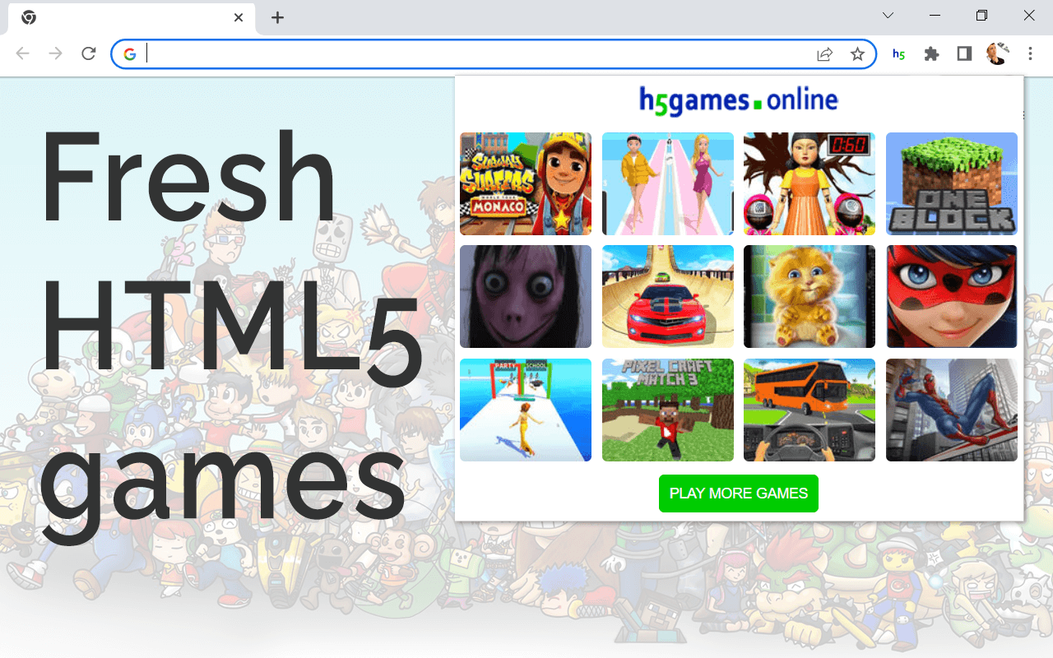Toggle the browser side panel
Viewport: 1053px width, 658px height.
pos(964,54)
